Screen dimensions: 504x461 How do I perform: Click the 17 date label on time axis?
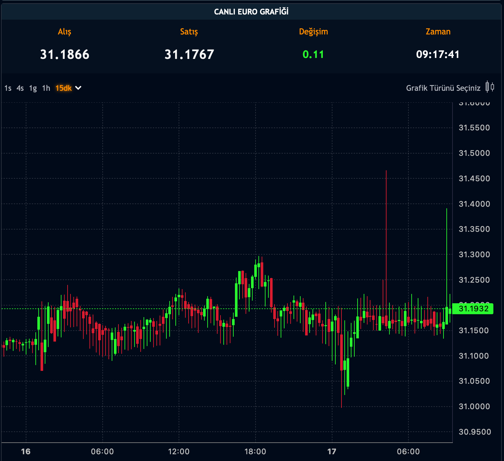[x=332, y=451]
